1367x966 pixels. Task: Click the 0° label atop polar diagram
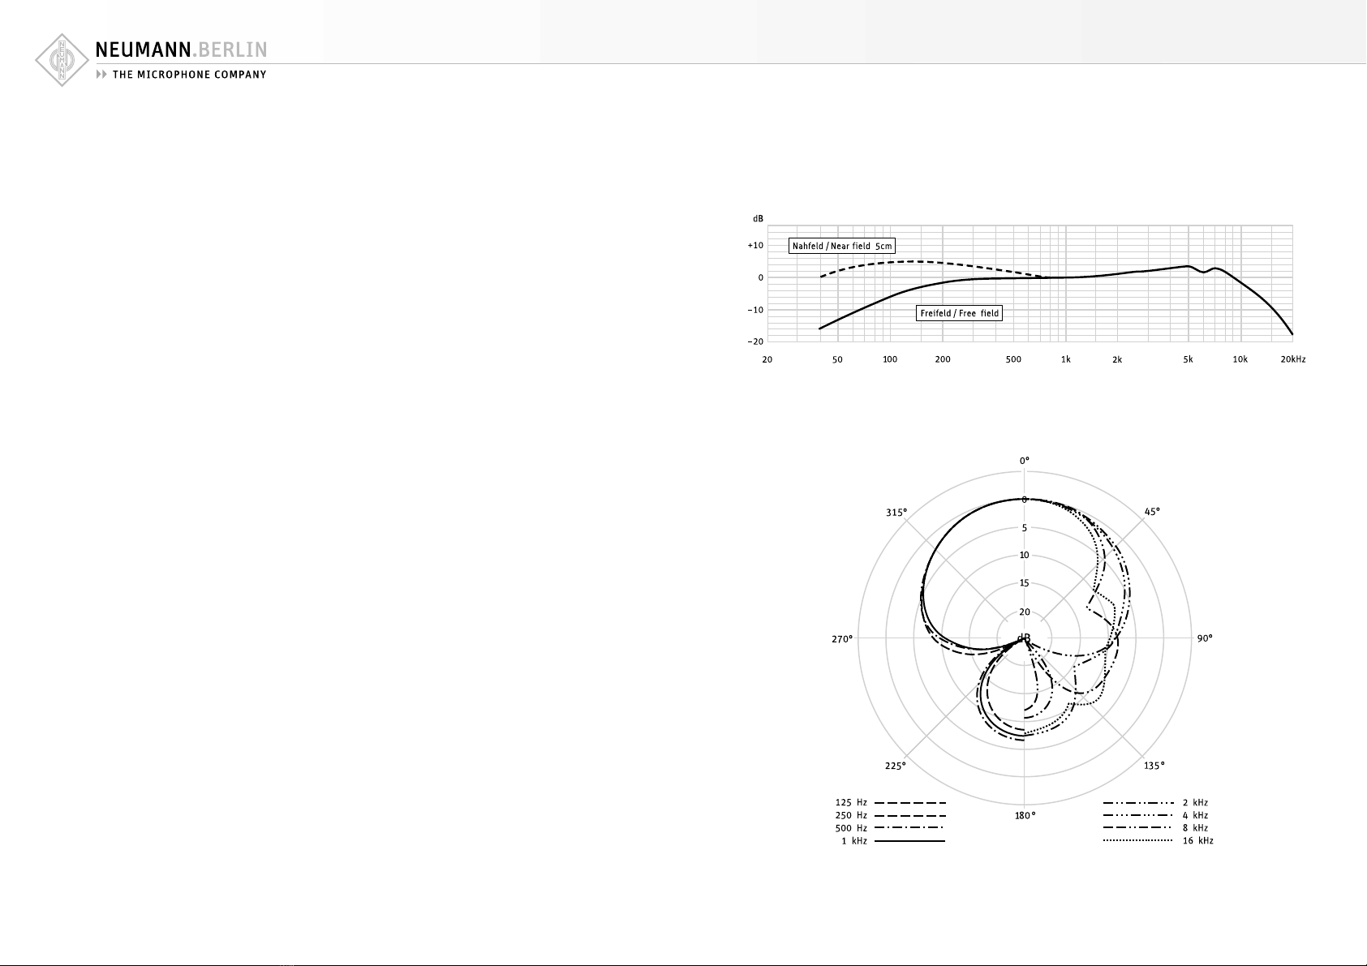tap(1025, 460)
